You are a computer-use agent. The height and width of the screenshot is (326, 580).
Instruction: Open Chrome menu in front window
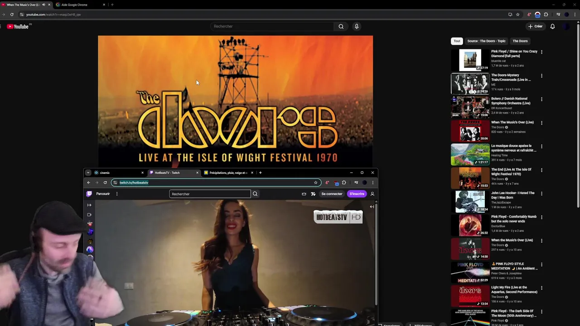373,182
